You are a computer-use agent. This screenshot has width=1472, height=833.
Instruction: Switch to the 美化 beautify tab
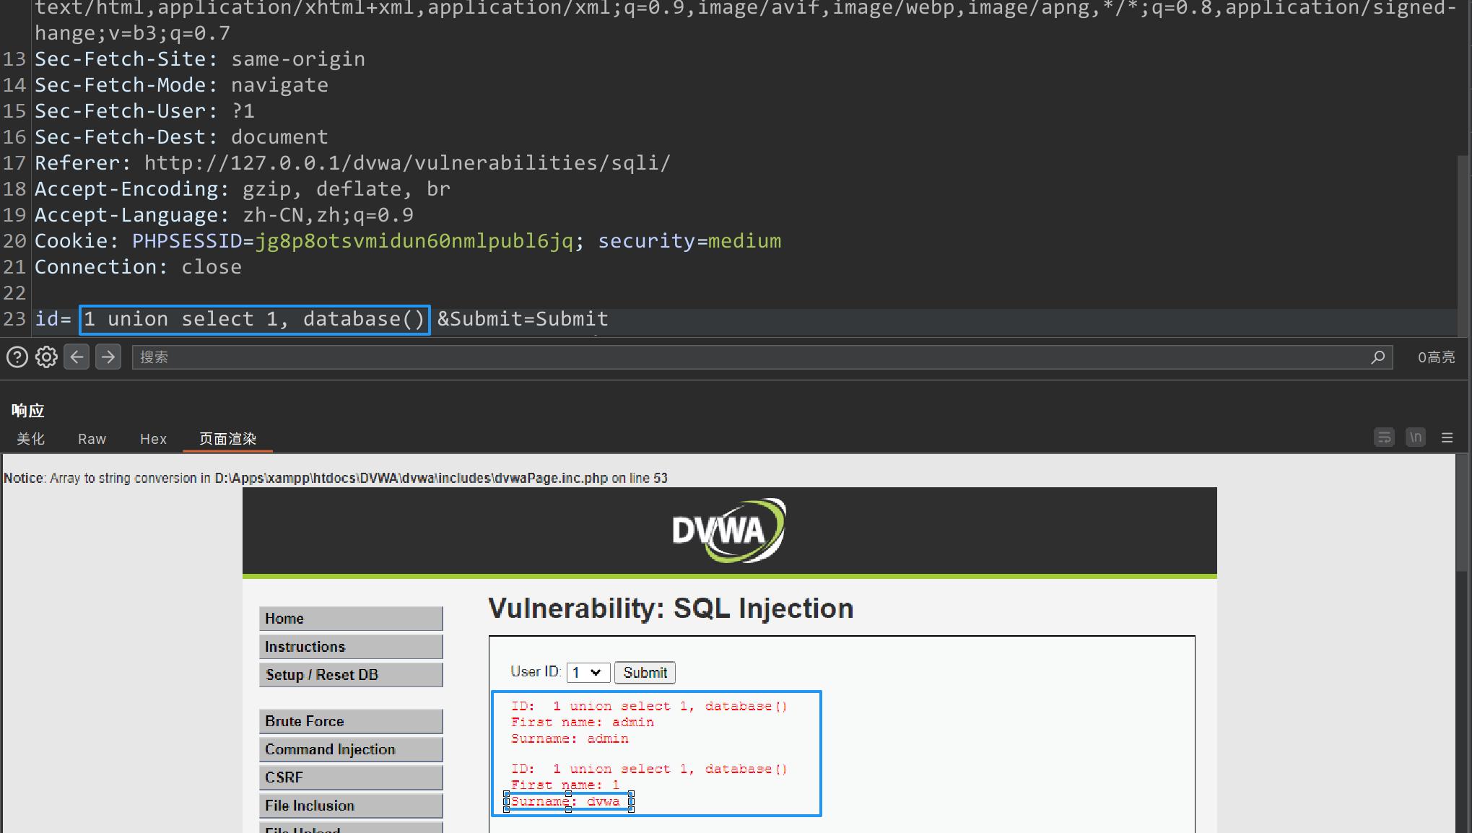pos(30,438)
